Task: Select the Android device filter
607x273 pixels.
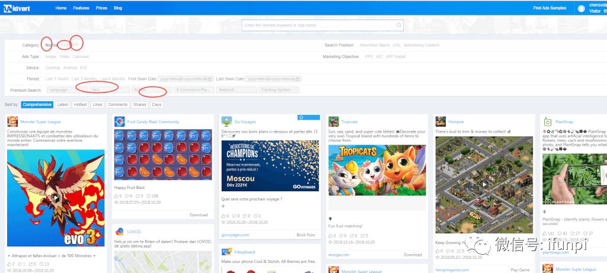Action: tap(70, 68)
